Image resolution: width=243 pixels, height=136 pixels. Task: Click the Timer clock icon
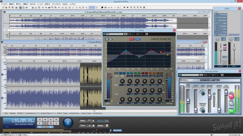pos(93,125)
